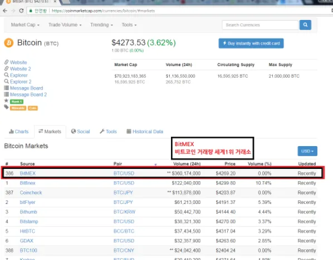Open the Message Board link
This screenshot has width=333, height=260.
pos(26,88)
